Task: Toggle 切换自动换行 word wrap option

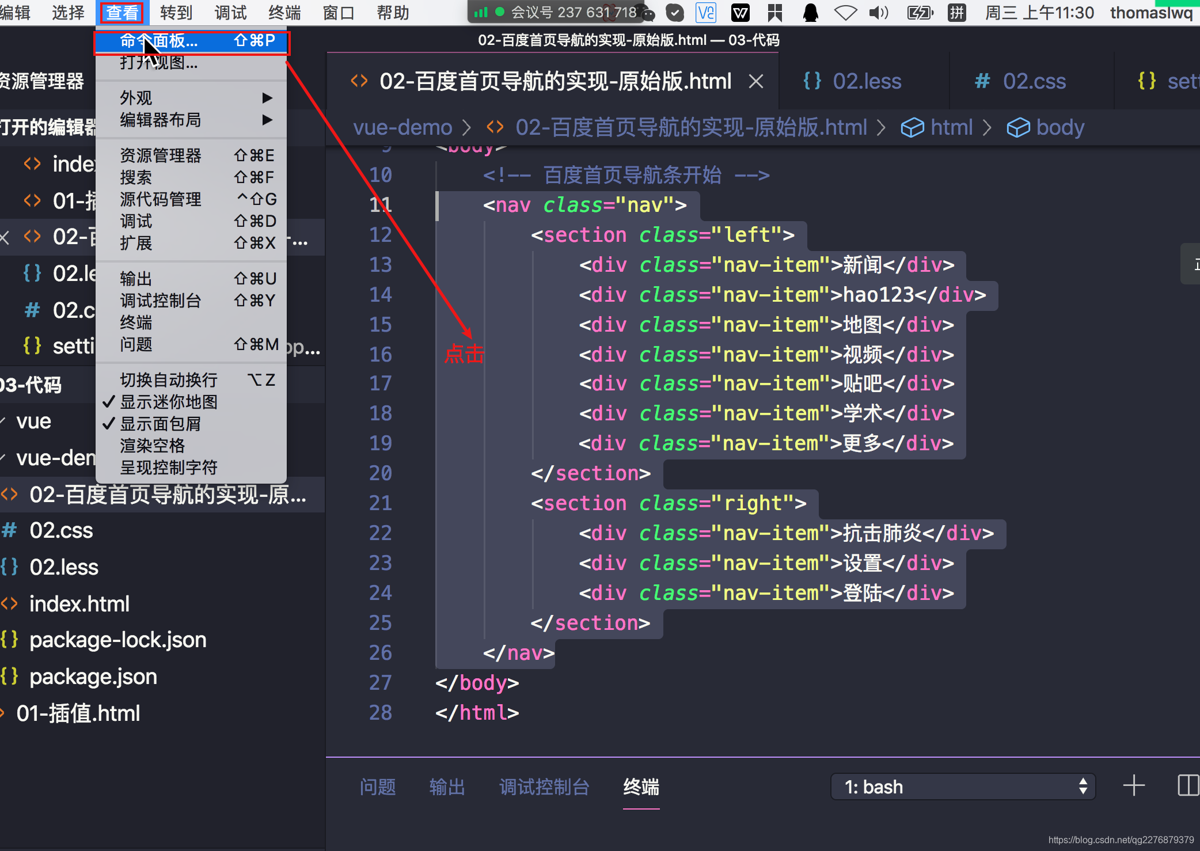Action: click(192, 380)
